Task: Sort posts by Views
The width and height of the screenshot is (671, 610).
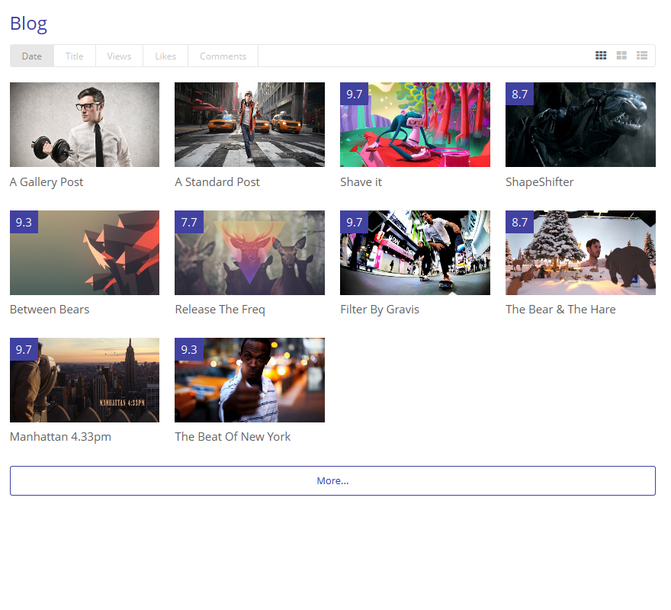Action: (119, 56)
